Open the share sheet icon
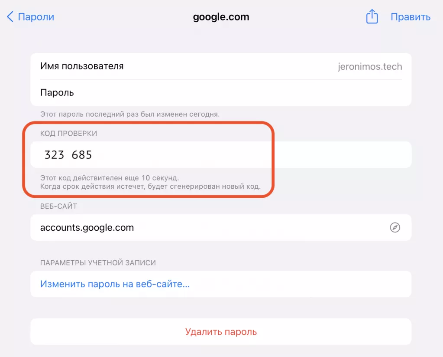Image resolution: width=443 pixels, height=357 pixels. pyautogui.click(x=372, y=17)
